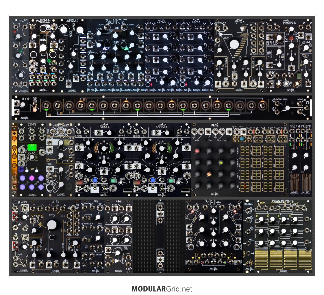Click the large FREQ knob on QPAS
The height and width of the screenshot is (295, 324).
point(234,45)
